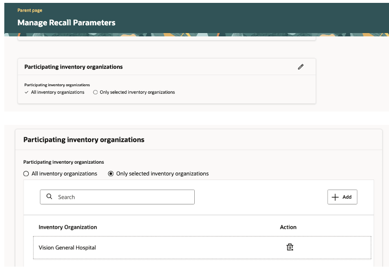Choose 'Only selected inventory organizations' in upper card
The height and width of the screenshot is (270, 389).
[95, 92]
